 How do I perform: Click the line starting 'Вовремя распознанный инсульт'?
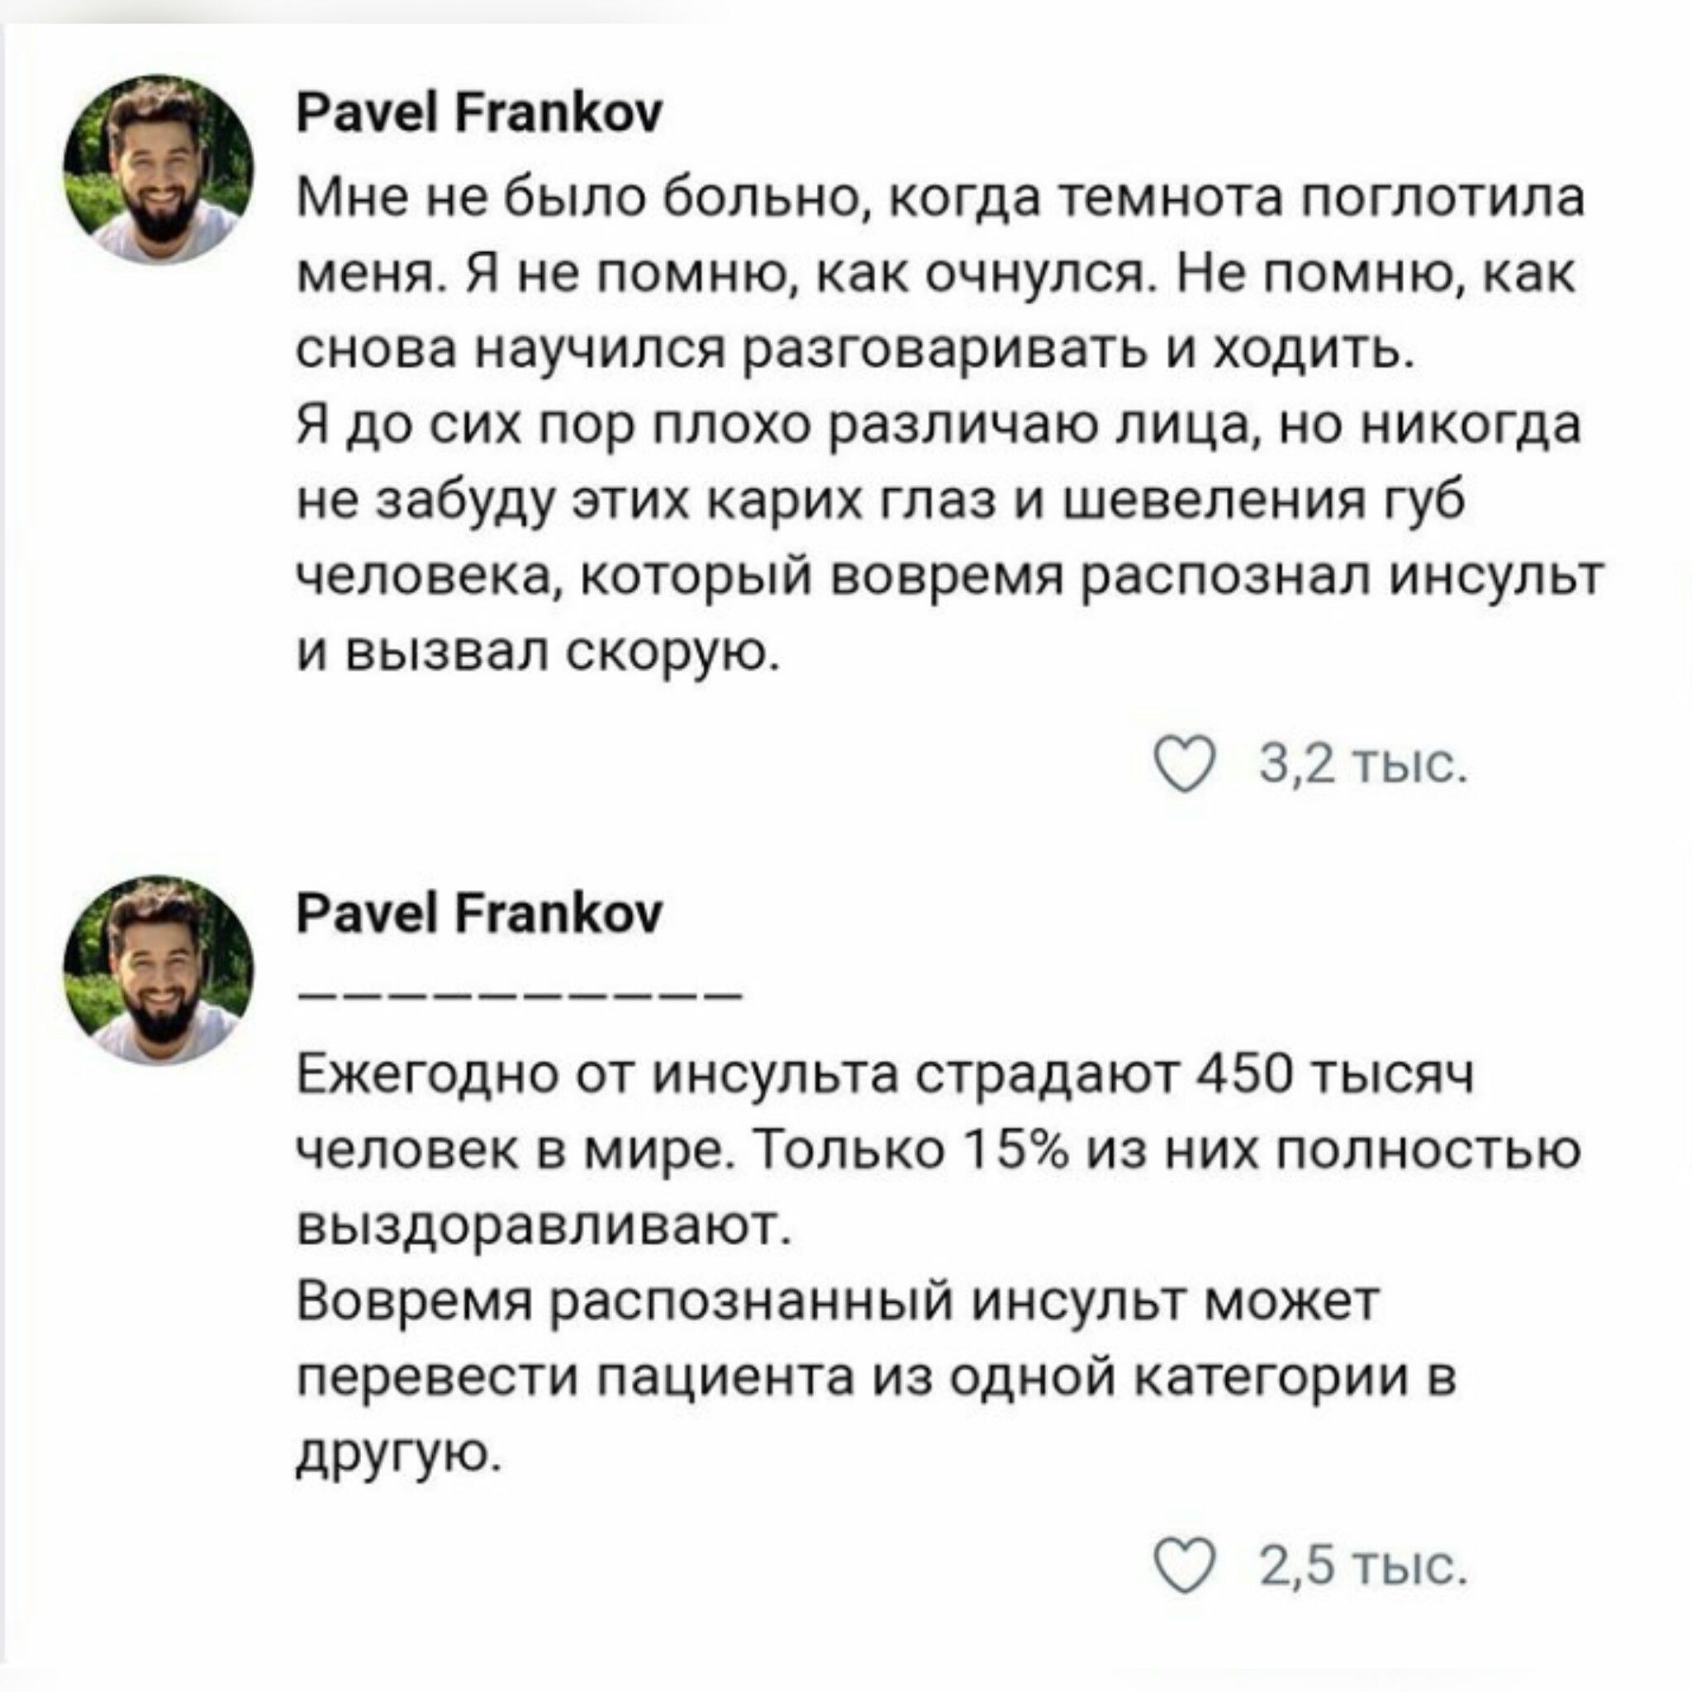point(839,1302)
